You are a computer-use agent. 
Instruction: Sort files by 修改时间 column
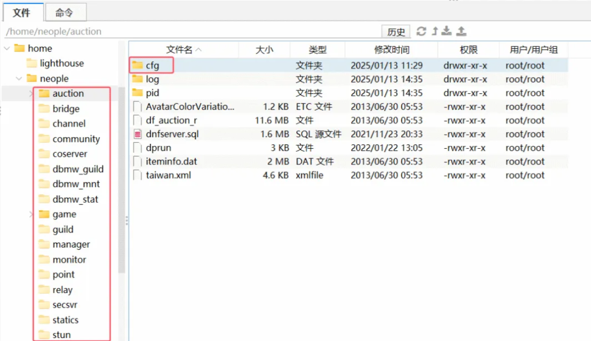coord(391,49)
